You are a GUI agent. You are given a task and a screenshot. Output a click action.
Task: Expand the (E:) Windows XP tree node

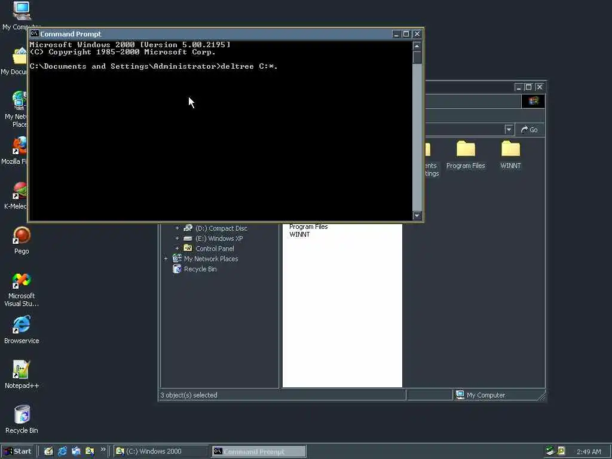coord(177,238)
